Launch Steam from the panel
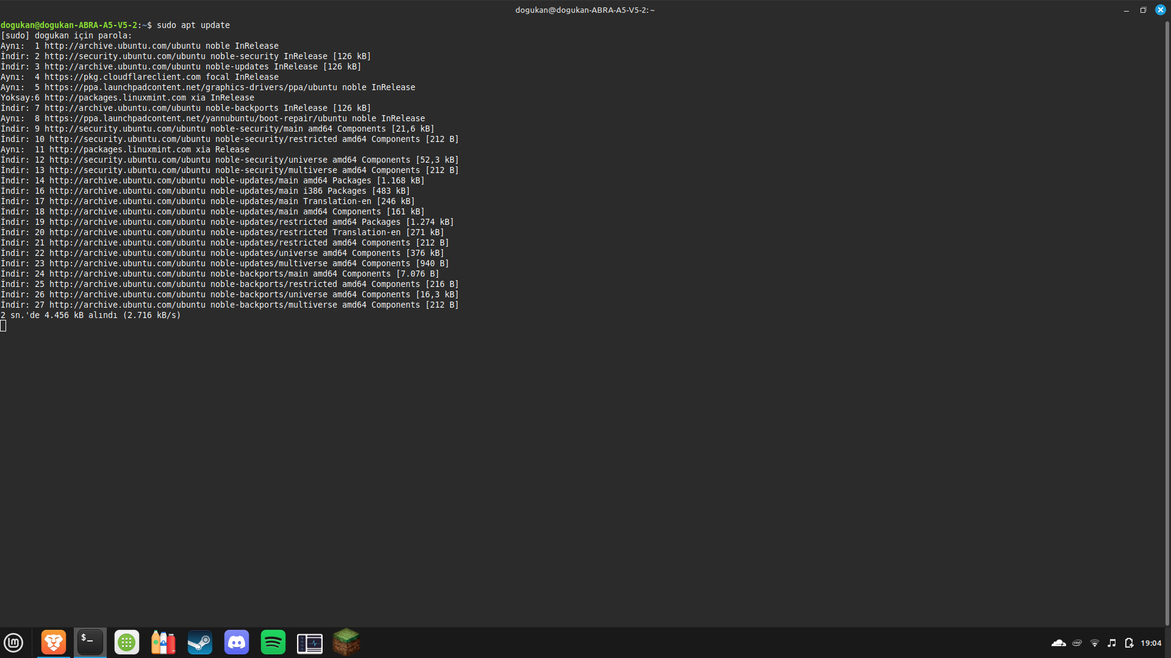 200,642
